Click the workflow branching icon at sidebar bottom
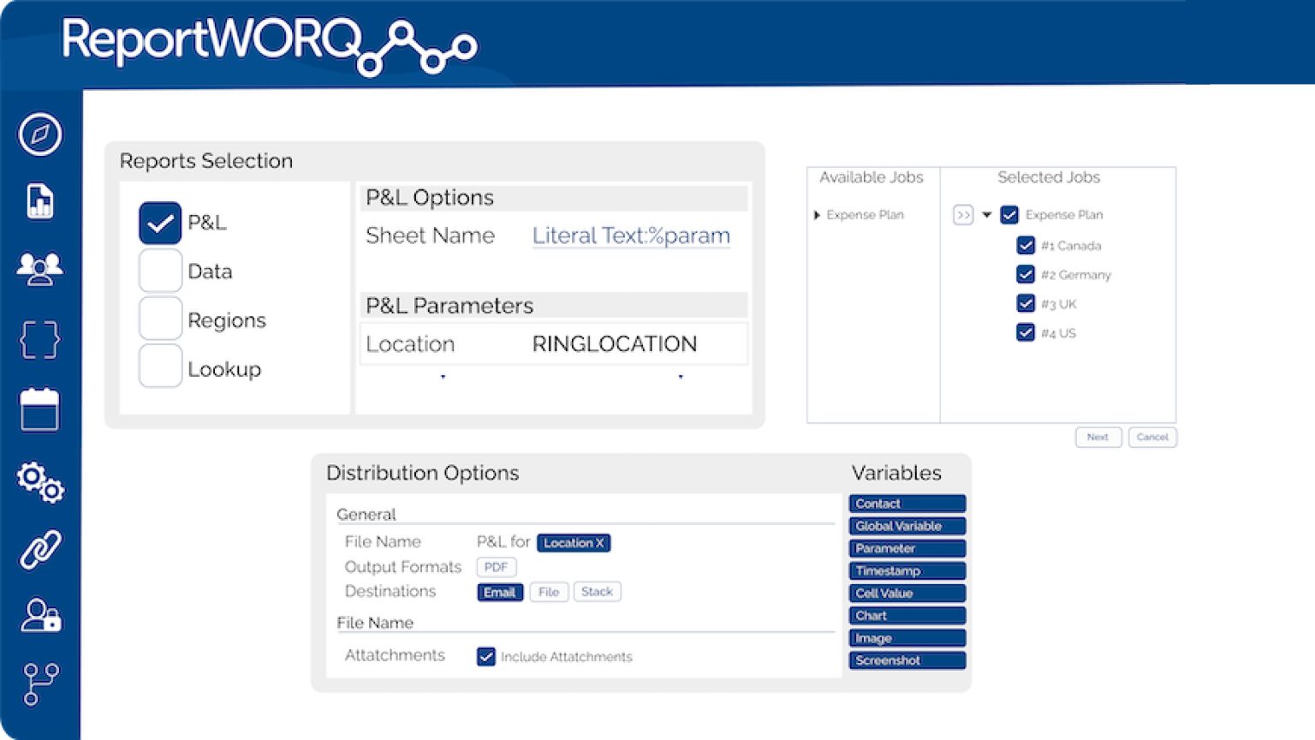 pyautogui.click(x=39, y=683)
